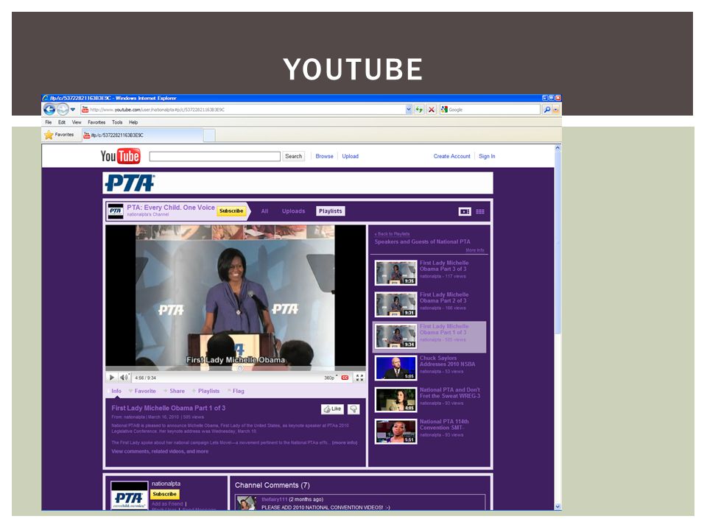The image size is (707, 530).
Task: Subscribe using button under nationalpta profile
Action: [x=164, y=494]
